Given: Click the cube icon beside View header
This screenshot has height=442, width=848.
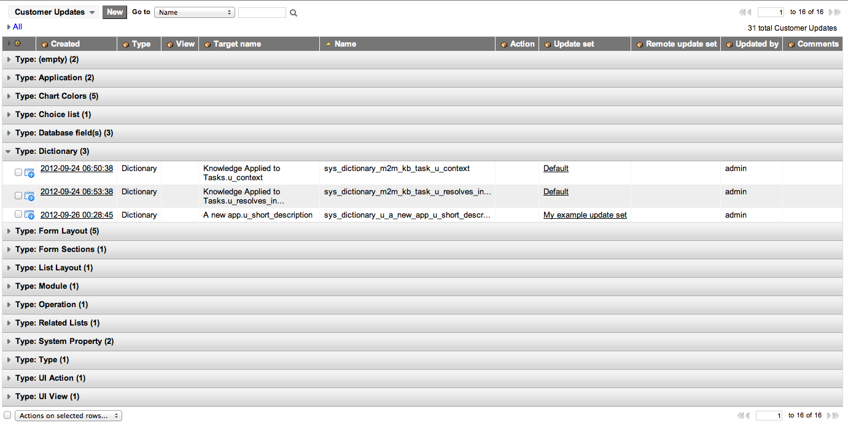Looking at the screenshot, I should tap(170, 44).
